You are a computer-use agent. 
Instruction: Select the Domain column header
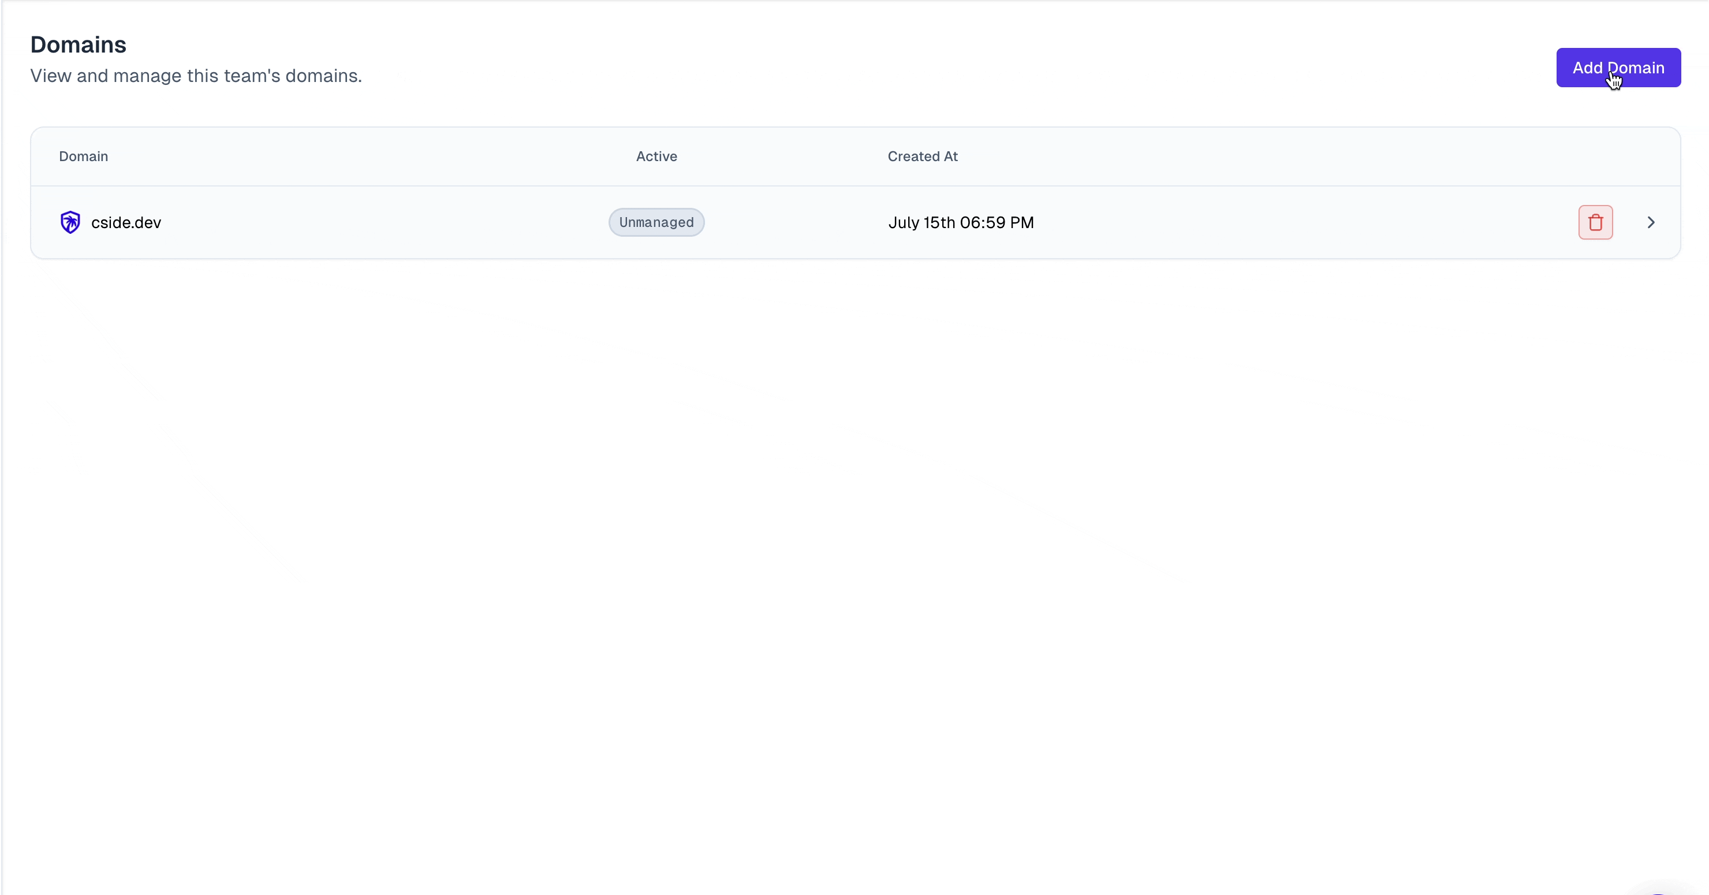pyautogui.click(x=82, y=156)
